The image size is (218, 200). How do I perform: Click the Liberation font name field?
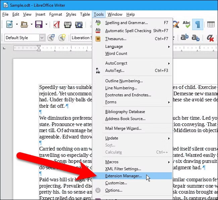[x=82, y=38]
